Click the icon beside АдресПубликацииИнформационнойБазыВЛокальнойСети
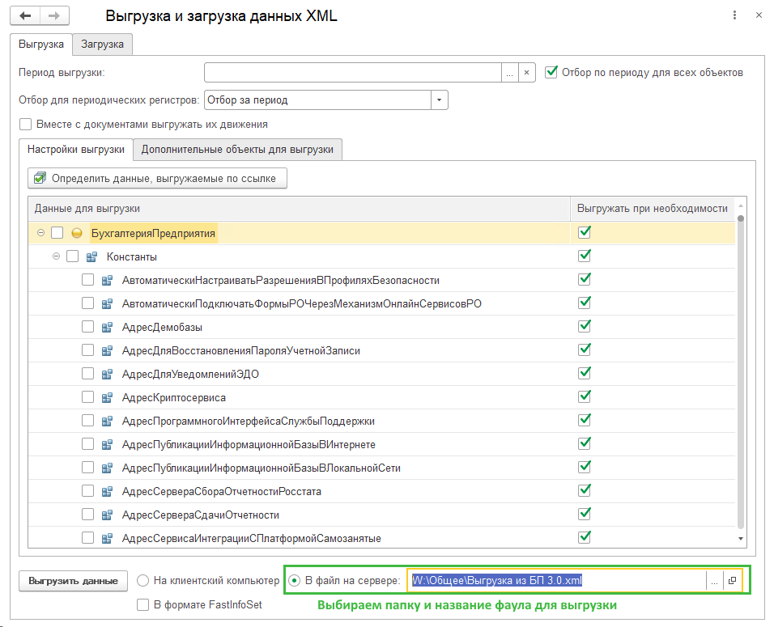774x627 pixels. click(107, 468)
